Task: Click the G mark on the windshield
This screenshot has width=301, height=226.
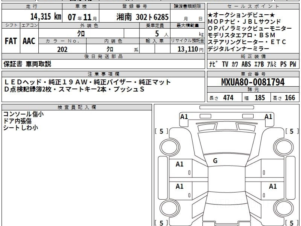Action: click(x=215, y=161)
